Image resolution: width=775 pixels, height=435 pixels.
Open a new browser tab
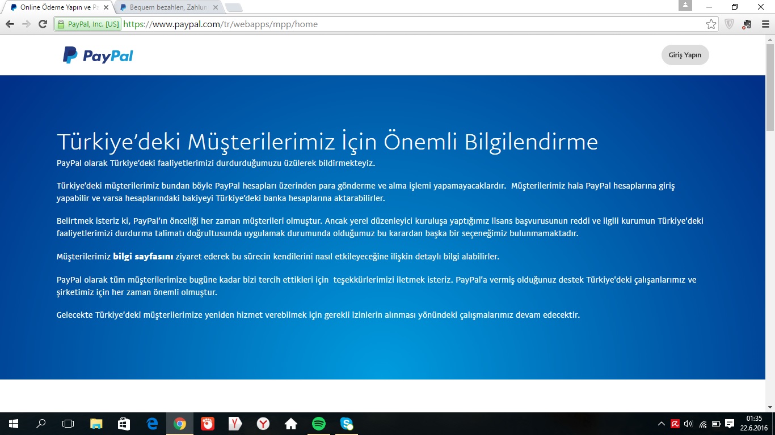tap(233, 8)
